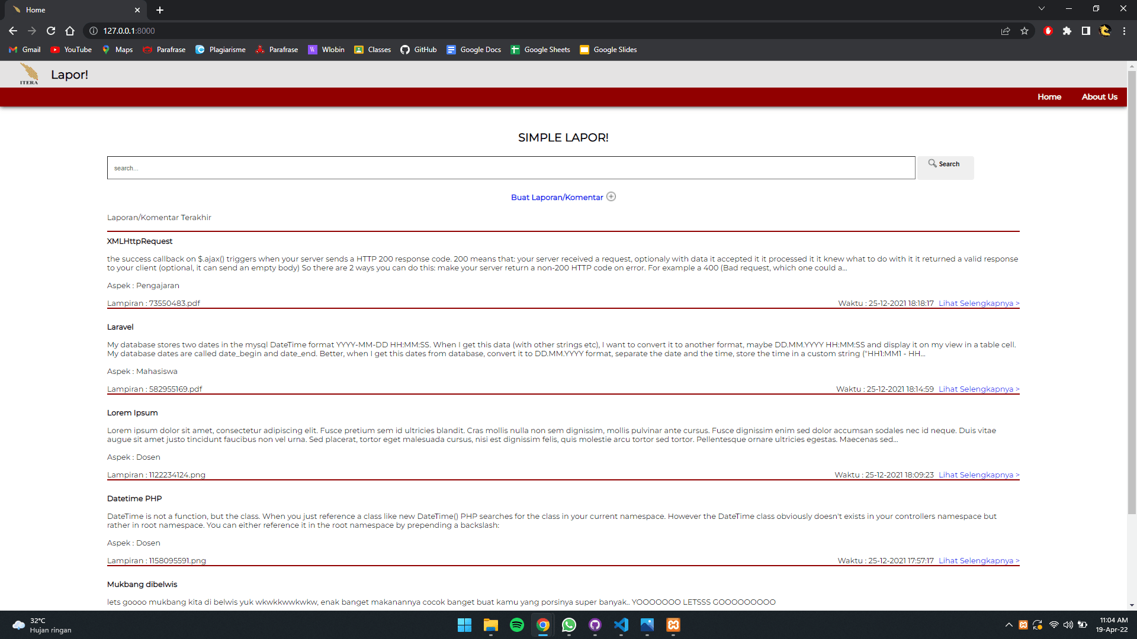Click the share page icon in address bar
This screenshot has height=639, width=1137.
(x=1006, y=31)
